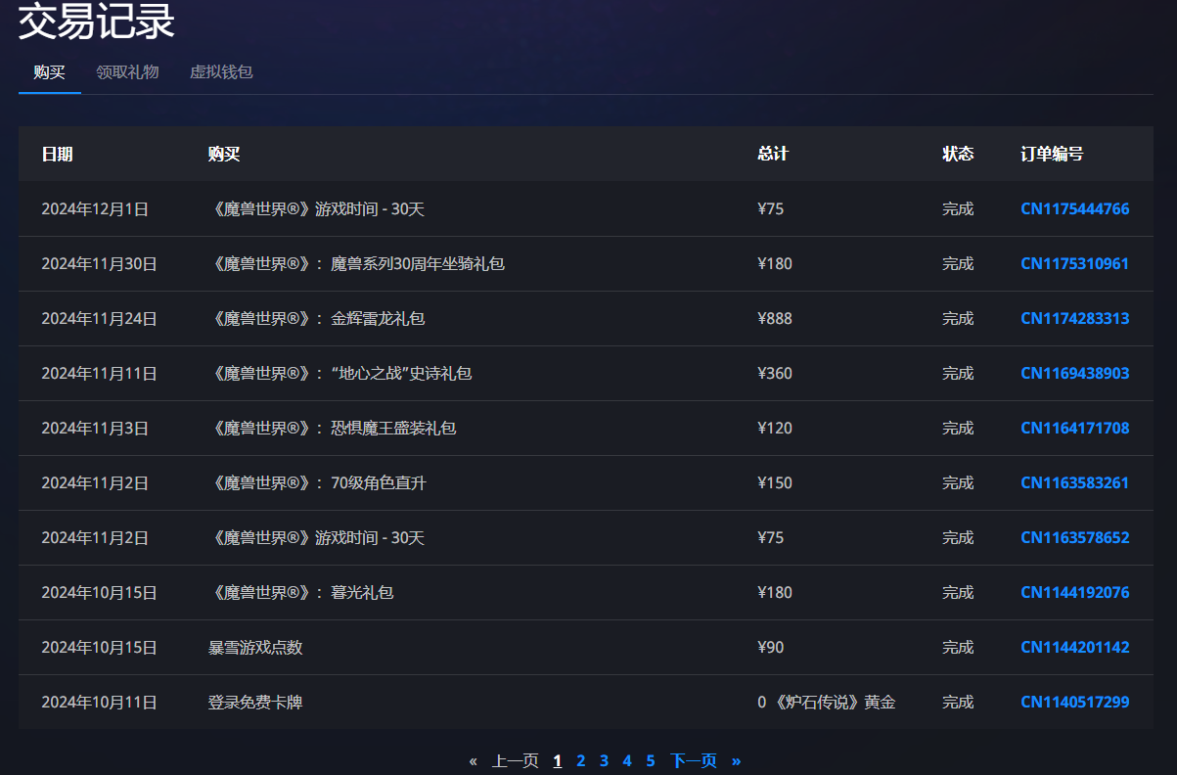The height and width of the screenshot is (775, 1177).
Task: Click order number CN1169438903
Action: (x=1074, y=374)
